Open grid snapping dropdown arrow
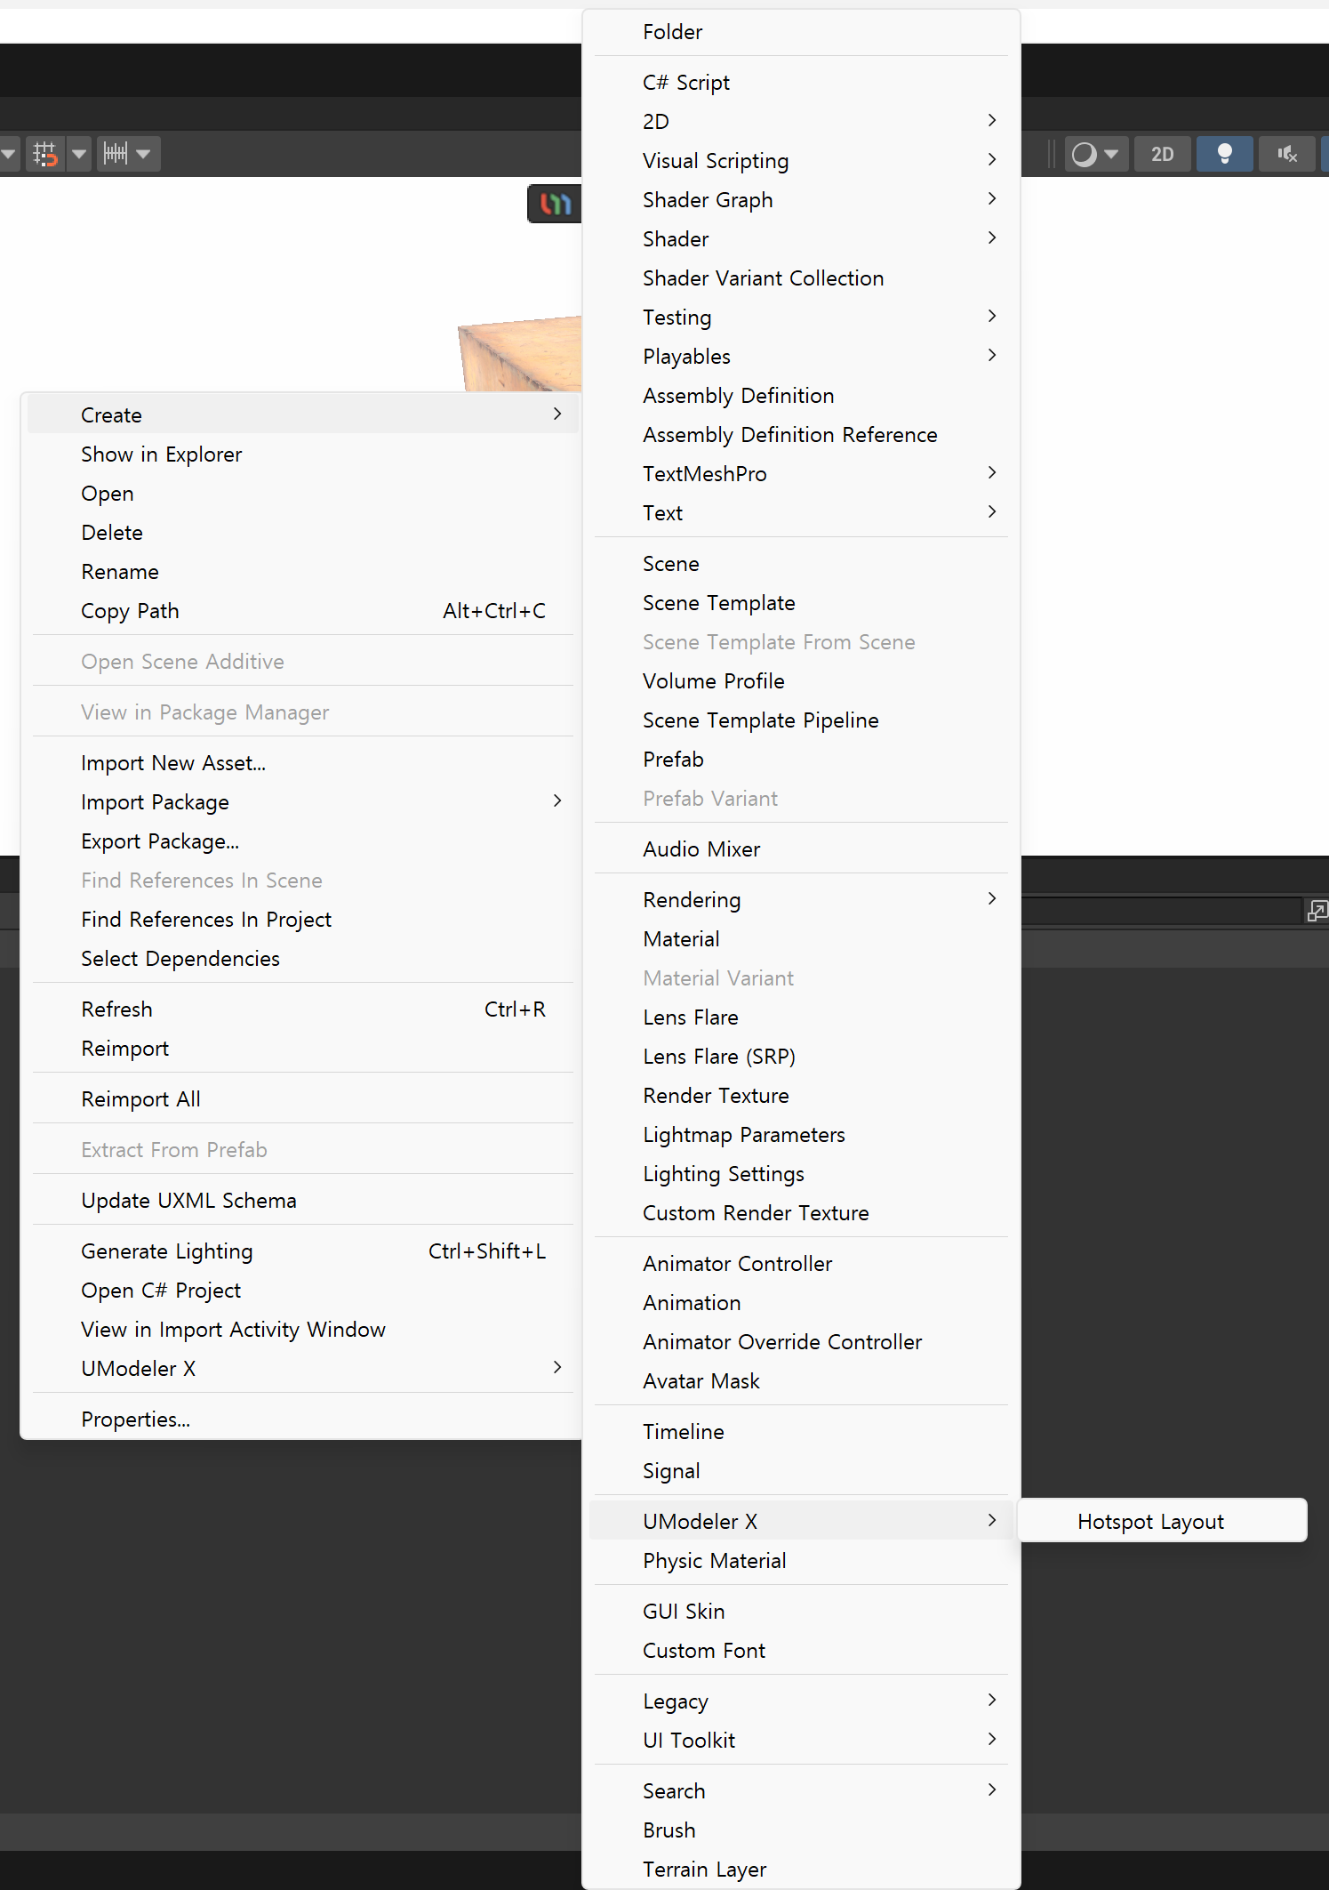1329x1890 pixels. pyautogui.click(x=79, y=154)
